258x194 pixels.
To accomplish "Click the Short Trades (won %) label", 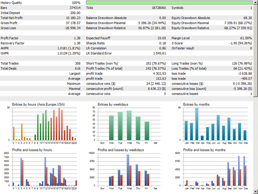I will [x=103, y=63].
